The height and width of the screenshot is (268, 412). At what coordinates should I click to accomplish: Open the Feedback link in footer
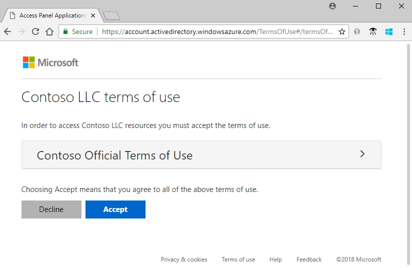[309, 259]
